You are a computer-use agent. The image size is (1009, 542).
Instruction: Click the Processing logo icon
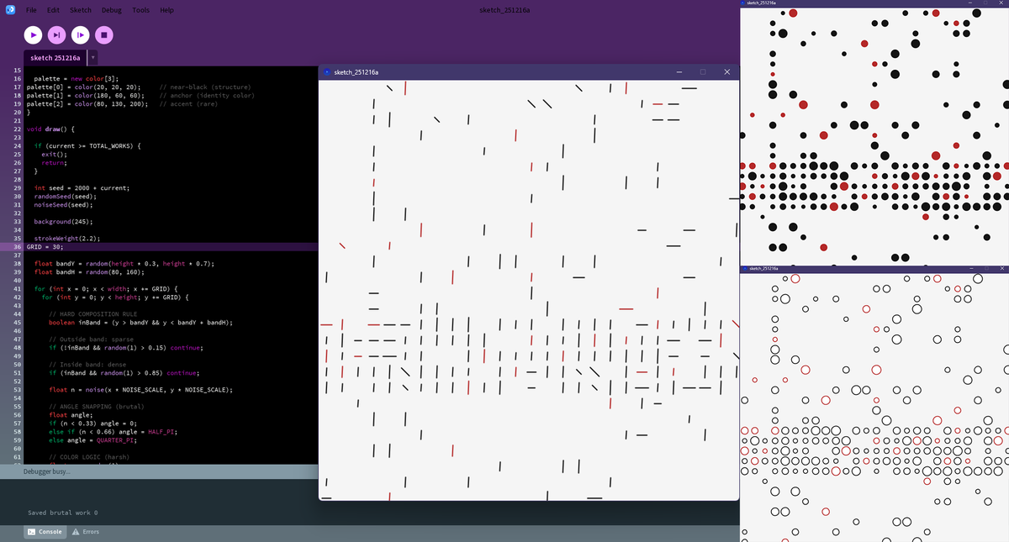click(x=8, y=9)
